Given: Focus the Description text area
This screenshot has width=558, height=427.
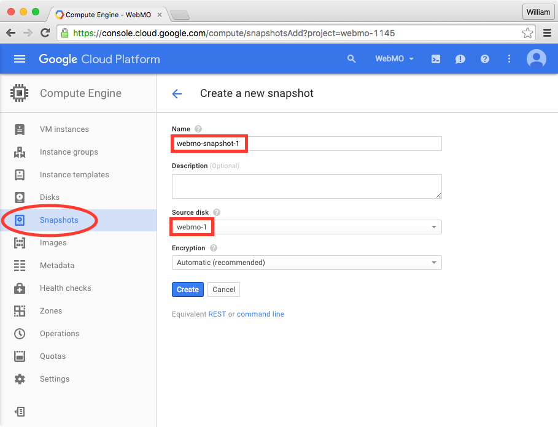Looking at the screenshot, I should (307, 187).
